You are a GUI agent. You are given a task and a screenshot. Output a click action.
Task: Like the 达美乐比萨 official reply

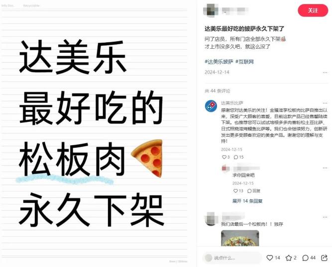(x=224, y=157)
